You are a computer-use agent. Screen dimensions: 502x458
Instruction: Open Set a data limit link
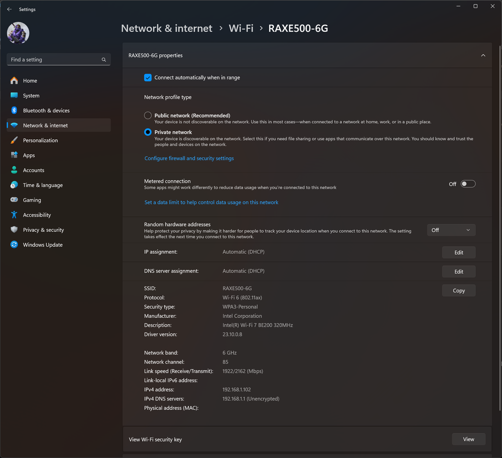(x=211, y=202)
